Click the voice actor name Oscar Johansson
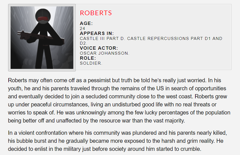 tap(105, 53)
